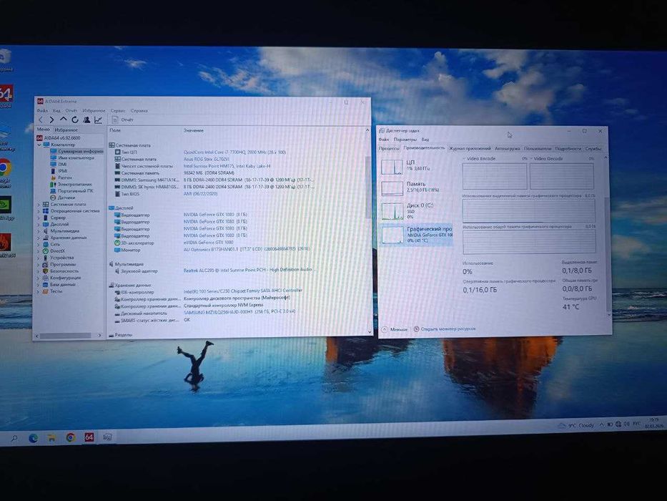The image size is (667, 501).
Task: Open the AIDA64 graph toolbar icon
Action: (x=98, y=120)
